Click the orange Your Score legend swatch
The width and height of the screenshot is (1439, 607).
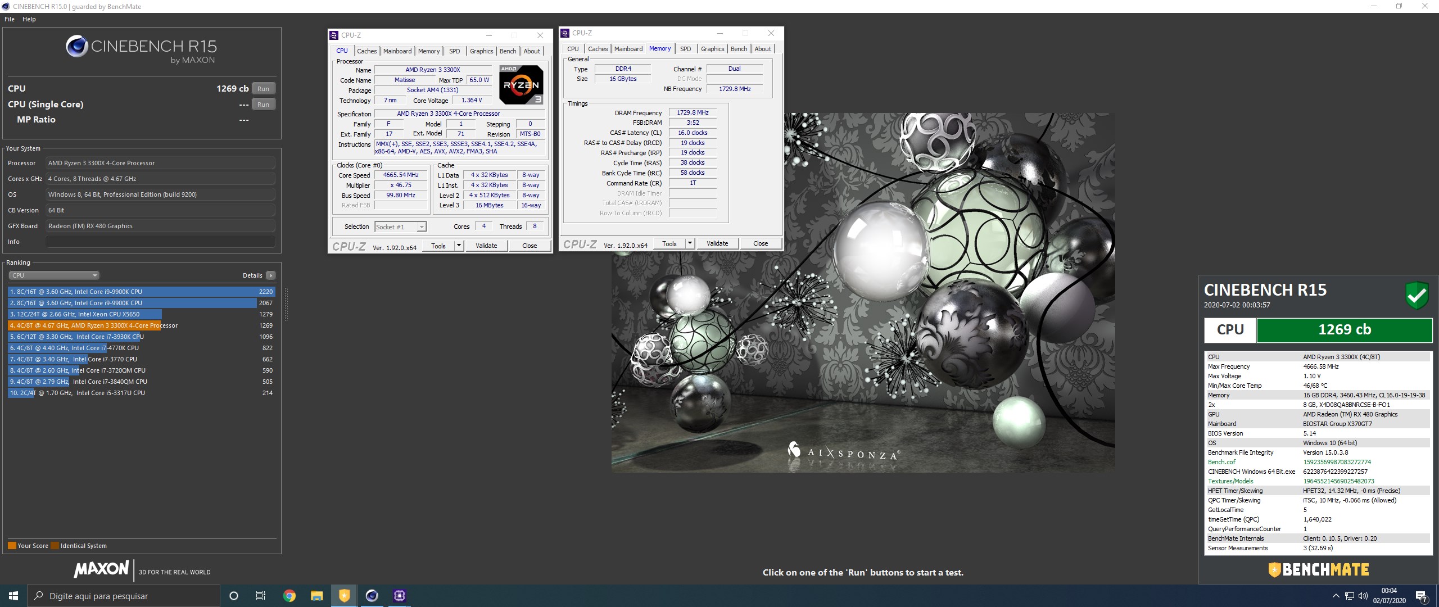point(12,546)
